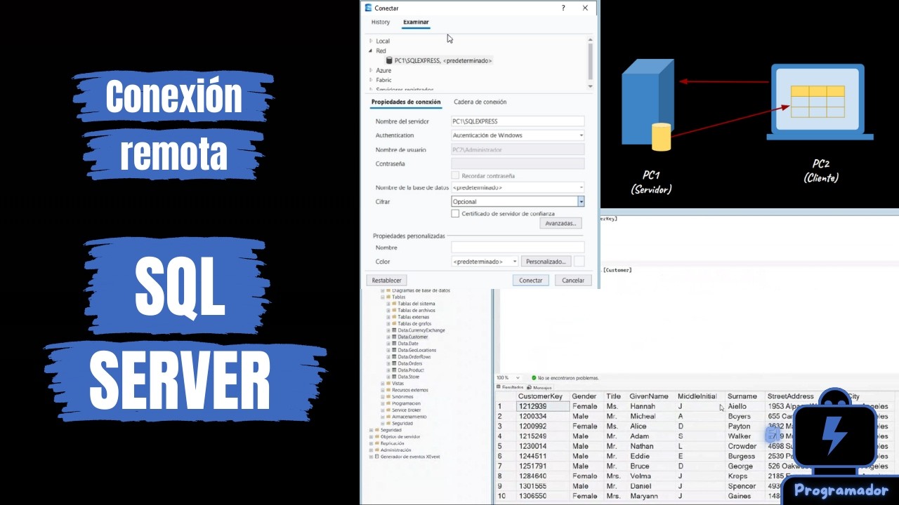Click the Conectar dialog title icon

(x=369, y=8)
